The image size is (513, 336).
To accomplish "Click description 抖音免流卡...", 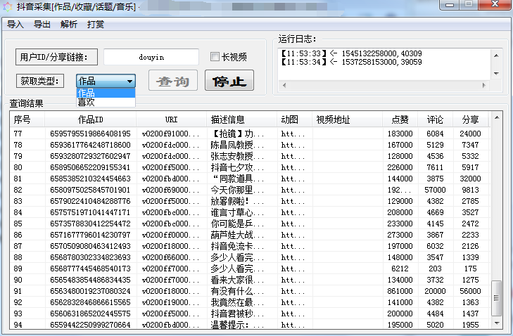I will pyautogui.click(x=237, y=246).
